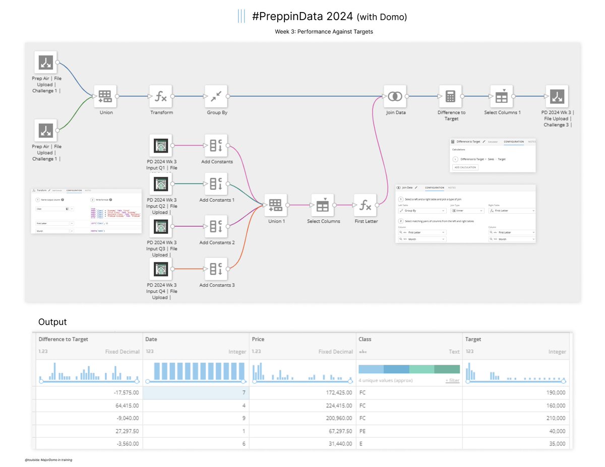Image resolution: width=605 pixels, height=467 pixels.
Task: Click range slider under Price histogram
Action: point(302,381)
